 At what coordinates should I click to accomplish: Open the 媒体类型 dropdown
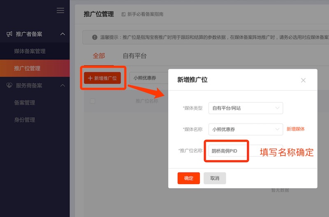point(246,108)
